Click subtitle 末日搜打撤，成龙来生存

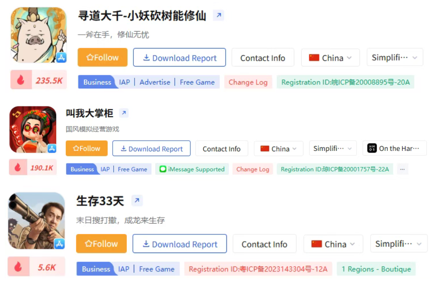(120, 221)
